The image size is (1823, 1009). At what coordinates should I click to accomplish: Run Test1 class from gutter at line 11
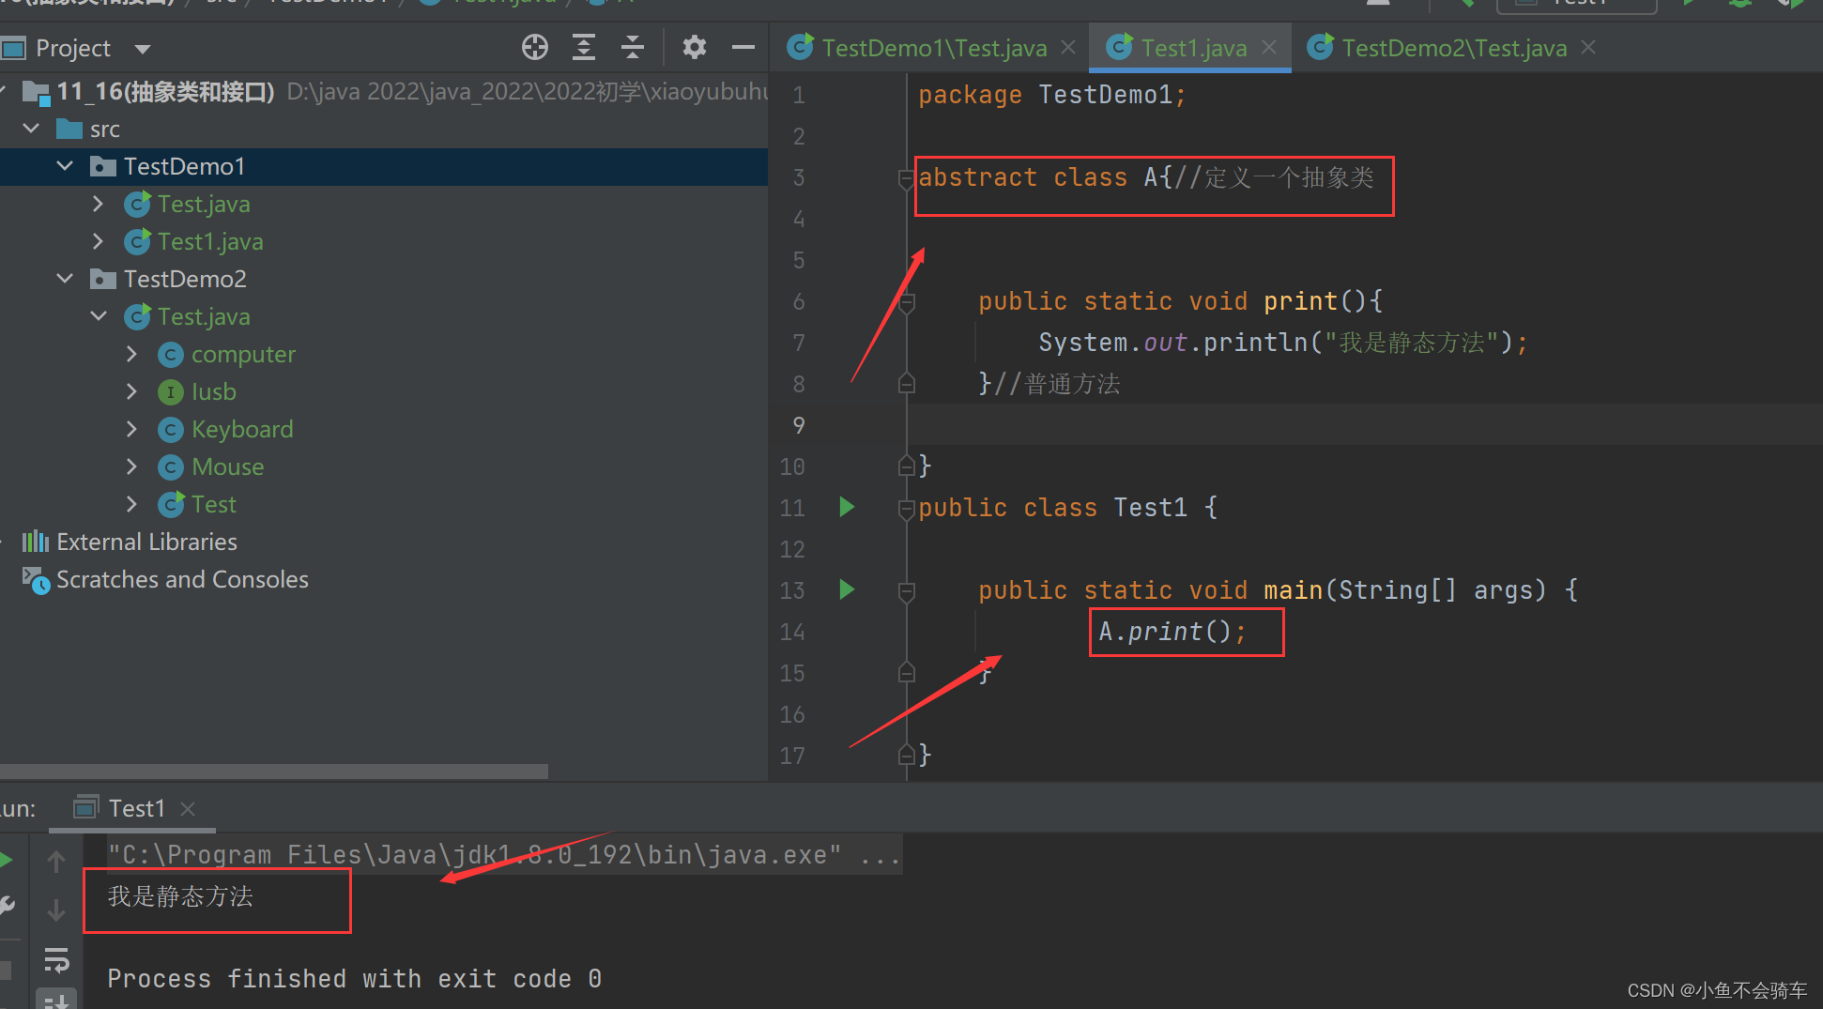pyautogui.click(x=847, y=507)
